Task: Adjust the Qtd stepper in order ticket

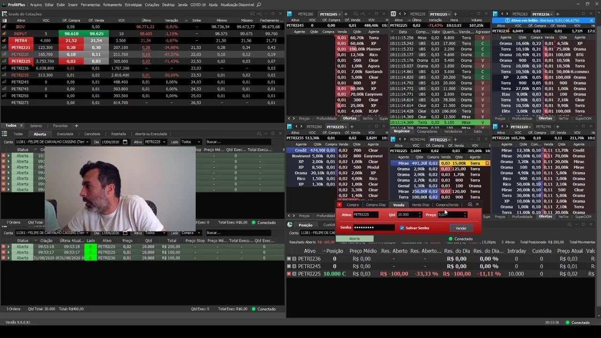Action: 419,215
